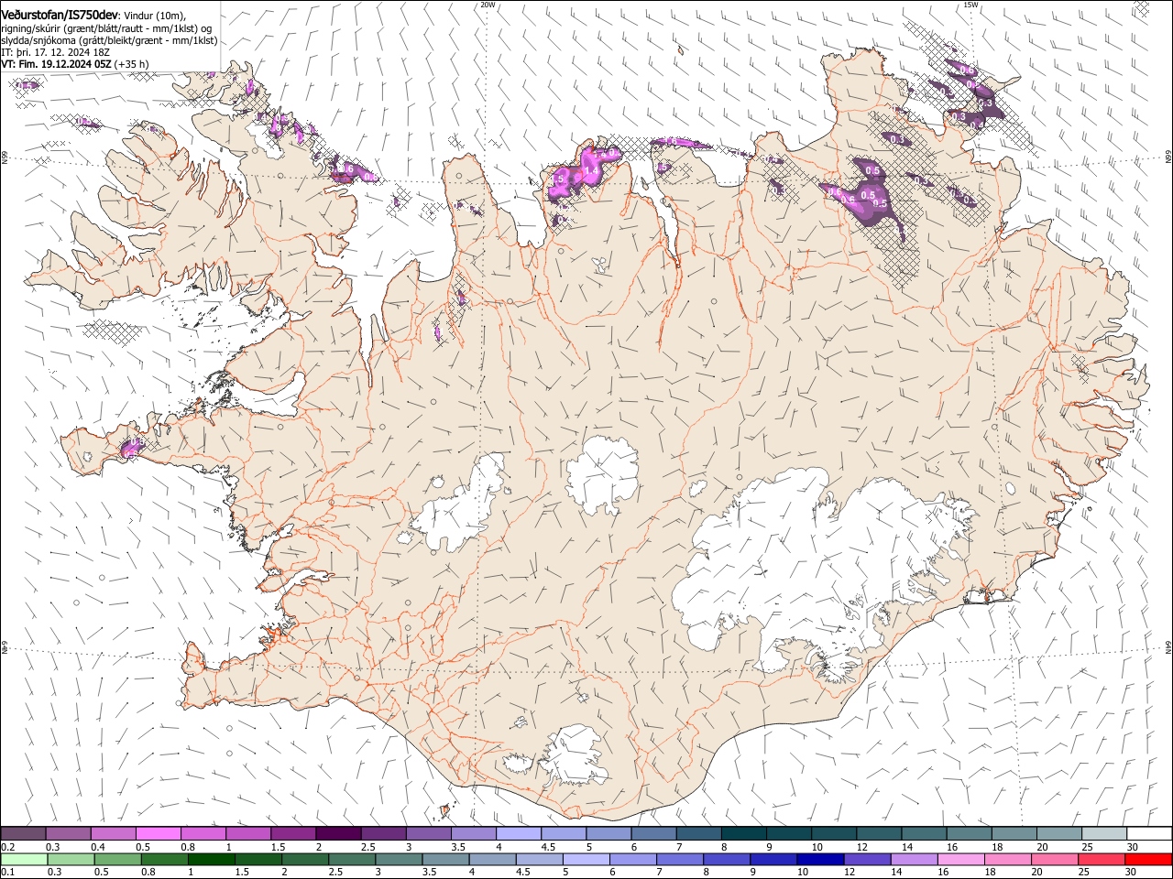Click the snow scale 8–9 dark teal swatch
This screenshot has height=879, width=1173.
tap(743, 833)
